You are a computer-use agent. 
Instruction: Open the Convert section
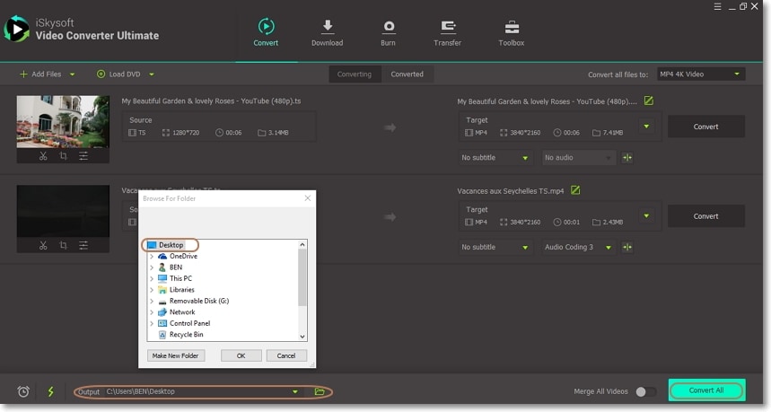(266, 32)
